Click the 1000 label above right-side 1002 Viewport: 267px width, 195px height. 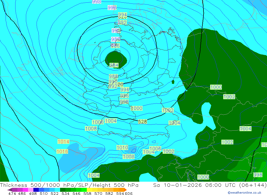coord(216,87)
